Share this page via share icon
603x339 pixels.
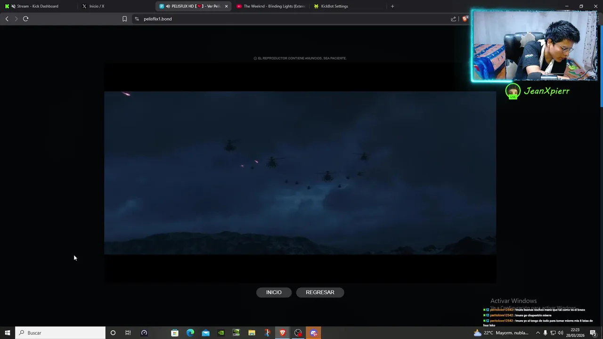click(x=453, y=19)
